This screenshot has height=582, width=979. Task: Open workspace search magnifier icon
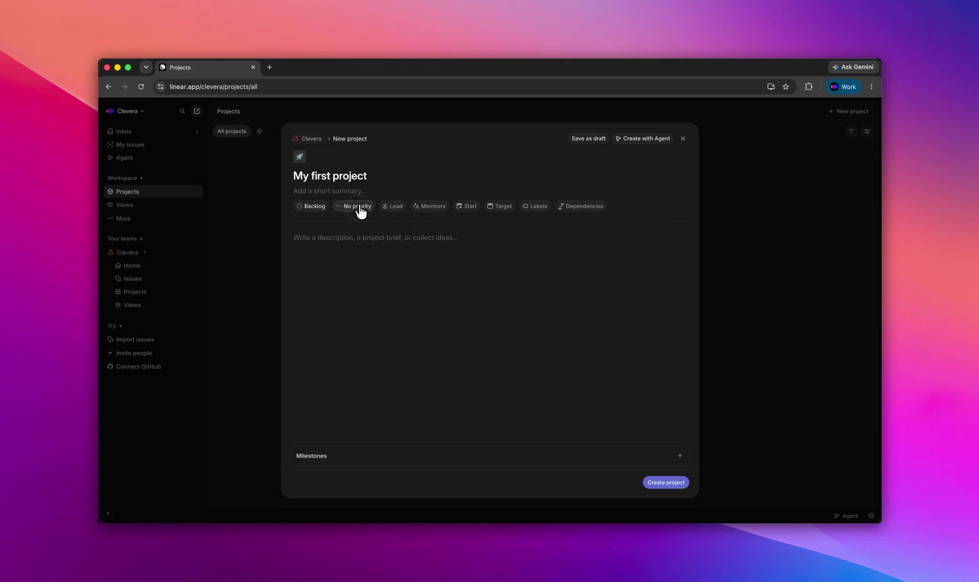pos(182,111)
